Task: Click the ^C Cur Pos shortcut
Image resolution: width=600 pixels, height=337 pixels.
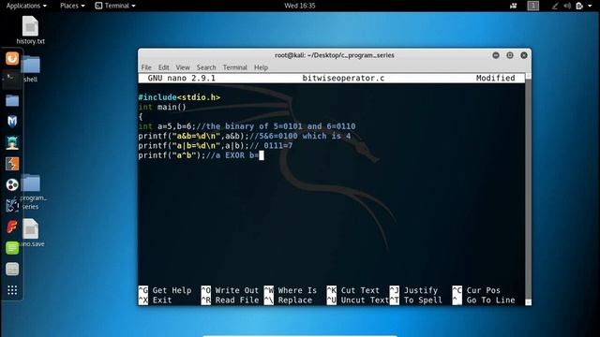Action: pyautogui.click(x=476, y=290)
